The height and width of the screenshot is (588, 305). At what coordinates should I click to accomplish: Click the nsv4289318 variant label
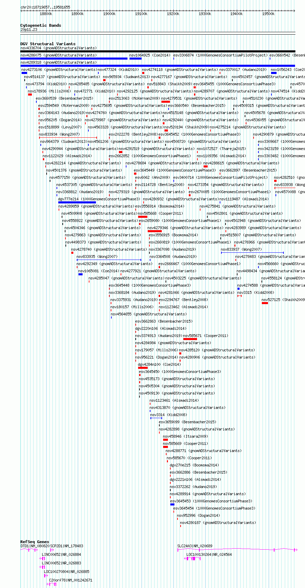pyautogui.click(x=59, y=62)
